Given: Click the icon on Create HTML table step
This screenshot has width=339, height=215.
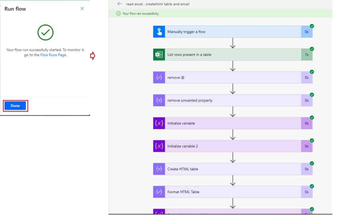Looking at the screenshot, I should (159, 169).
